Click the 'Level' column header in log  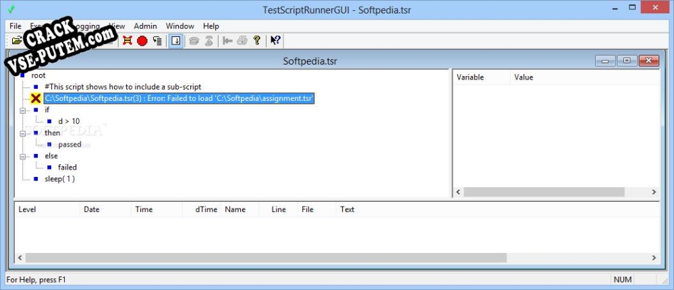[28, 209]
